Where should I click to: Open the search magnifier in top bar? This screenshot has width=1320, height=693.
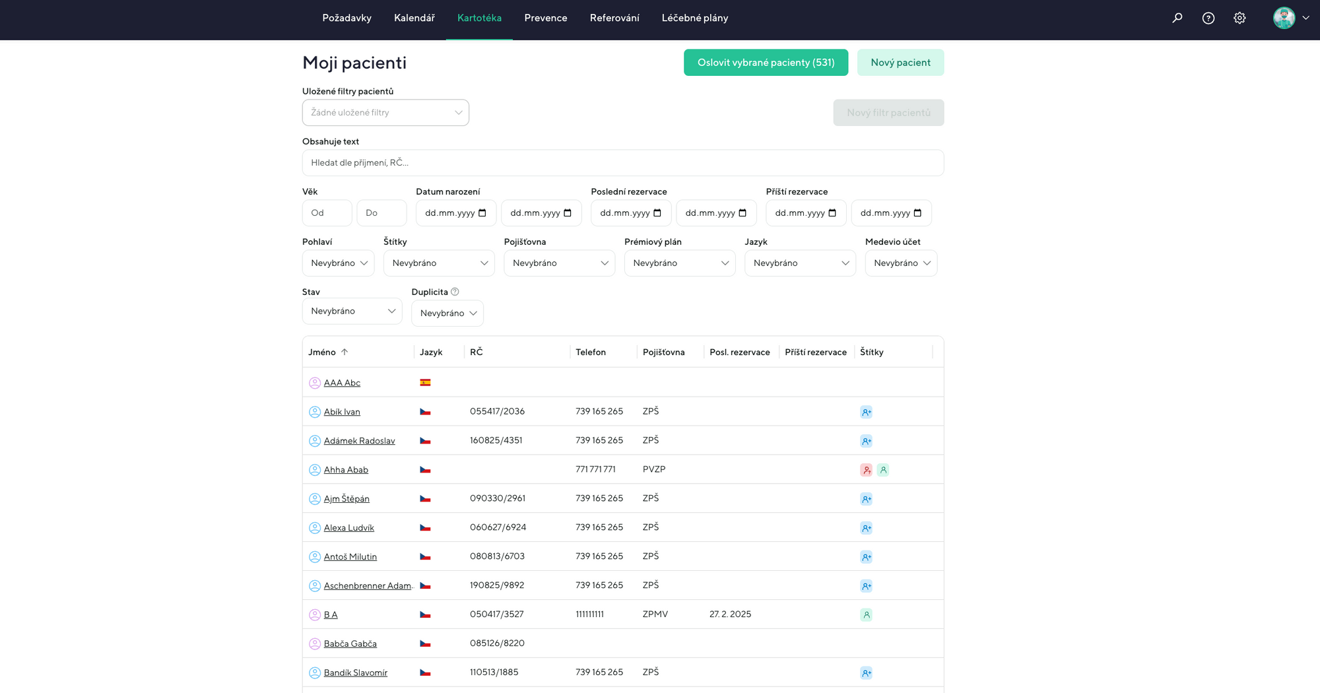coord(1177,18)
